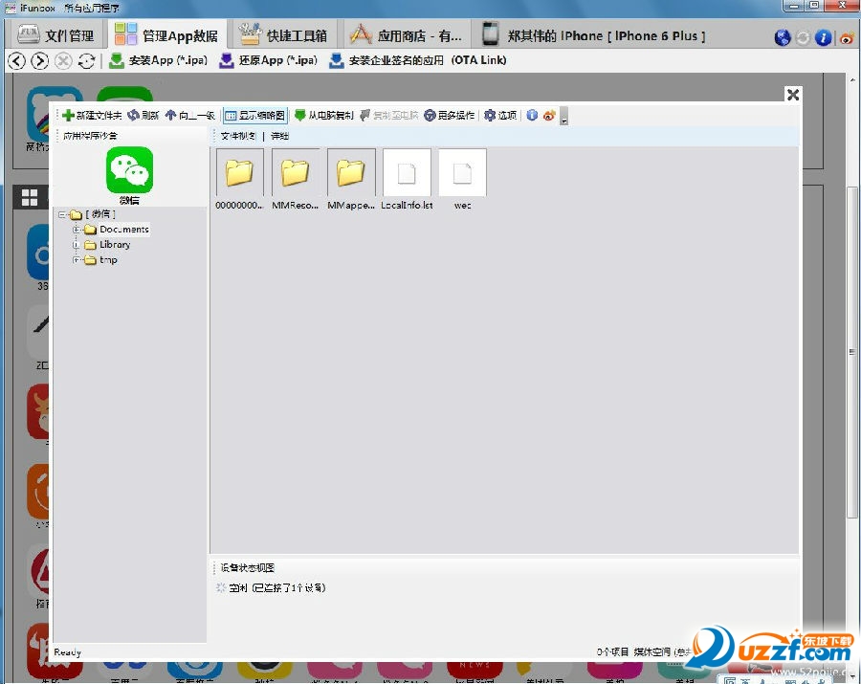Open 更多操作 more actions

tap(450, 116)
